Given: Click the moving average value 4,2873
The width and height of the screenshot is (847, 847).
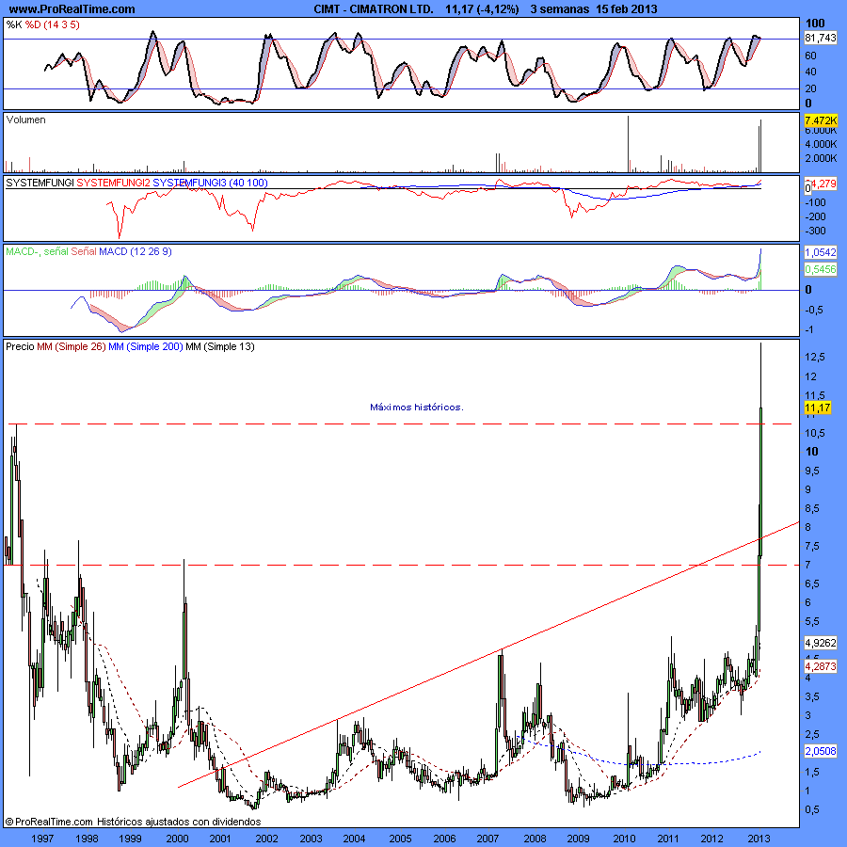Looking at the screenshot, I should [821, 667].
